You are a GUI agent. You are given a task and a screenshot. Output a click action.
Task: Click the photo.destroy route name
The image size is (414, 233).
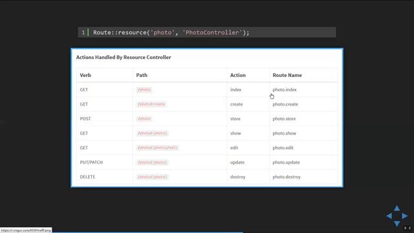pyautogui.click(x=287, y=177)
